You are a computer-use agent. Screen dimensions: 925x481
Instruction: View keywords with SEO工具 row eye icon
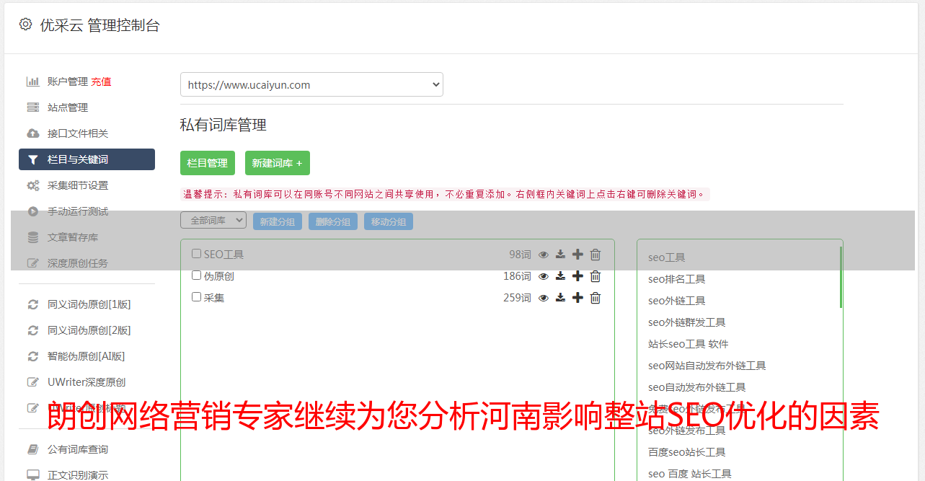pos(544,255)
